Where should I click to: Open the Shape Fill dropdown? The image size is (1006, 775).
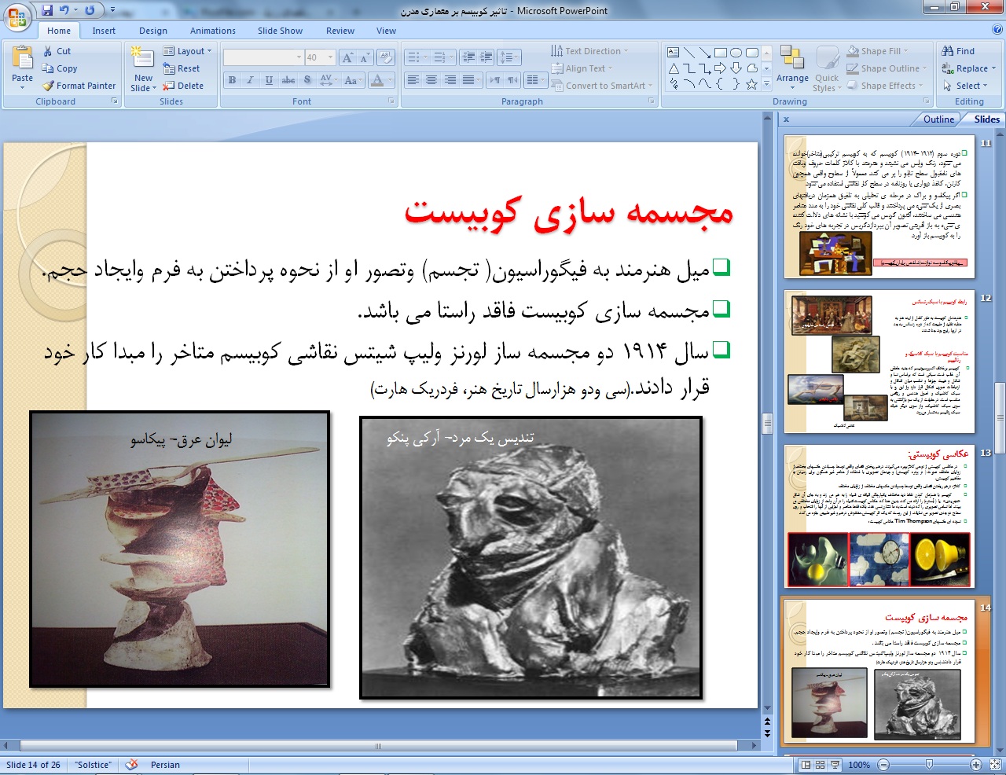point(887,51)
